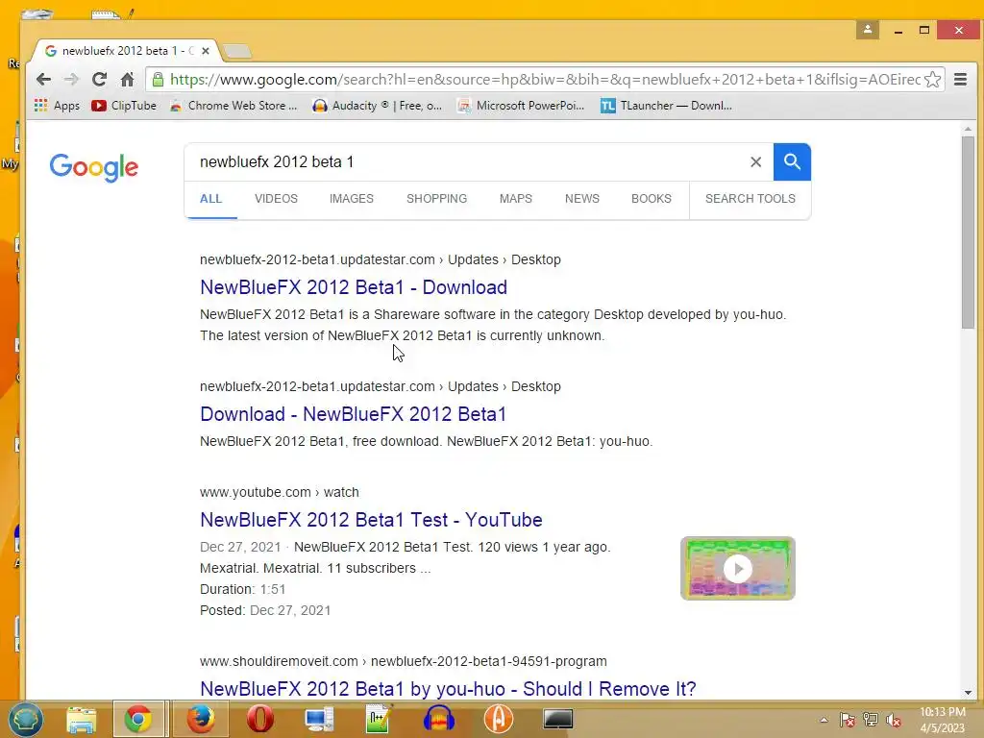This screenshot has width=984, height=738.
Task: Switch to the VIDEOS search tab
Action: click(x=276, y=199)
